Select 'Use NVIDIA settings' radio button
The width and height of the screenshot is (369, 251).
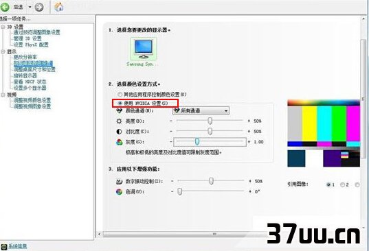[x=120, y=103]
